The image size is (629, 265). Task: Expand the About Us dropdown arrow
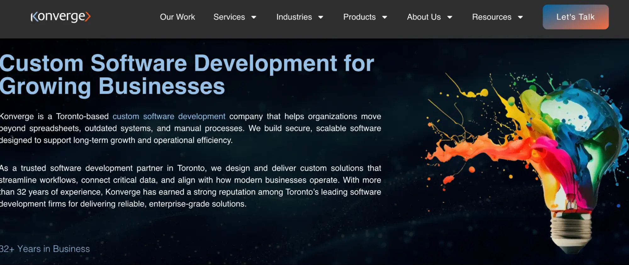450,17
